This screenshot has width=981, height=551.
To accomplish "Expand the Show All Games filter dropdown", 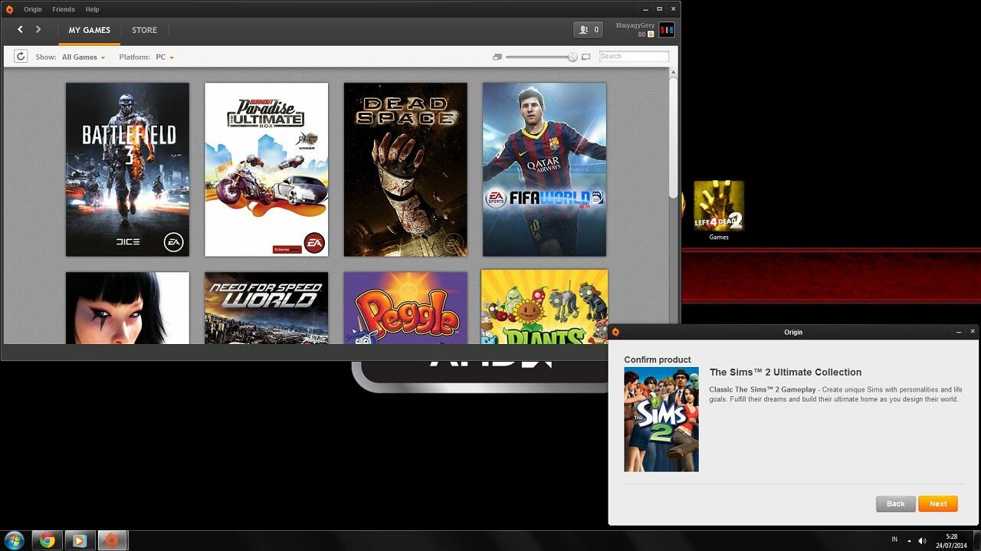I will pyautogui.click(x=84, y=57).
